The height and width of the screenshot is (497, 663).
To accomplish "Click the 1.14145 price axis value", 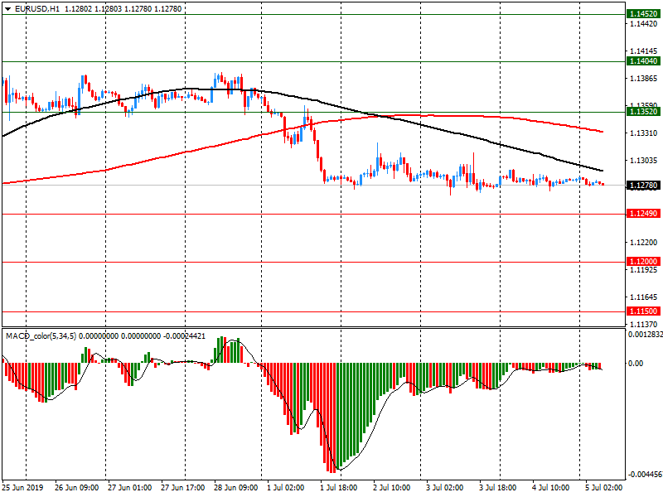I will point(644,51).
